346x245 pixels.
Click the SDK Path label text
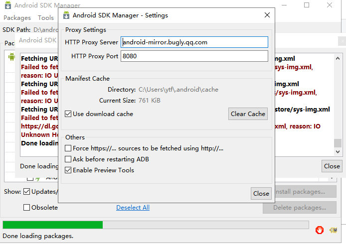point(16,29)
